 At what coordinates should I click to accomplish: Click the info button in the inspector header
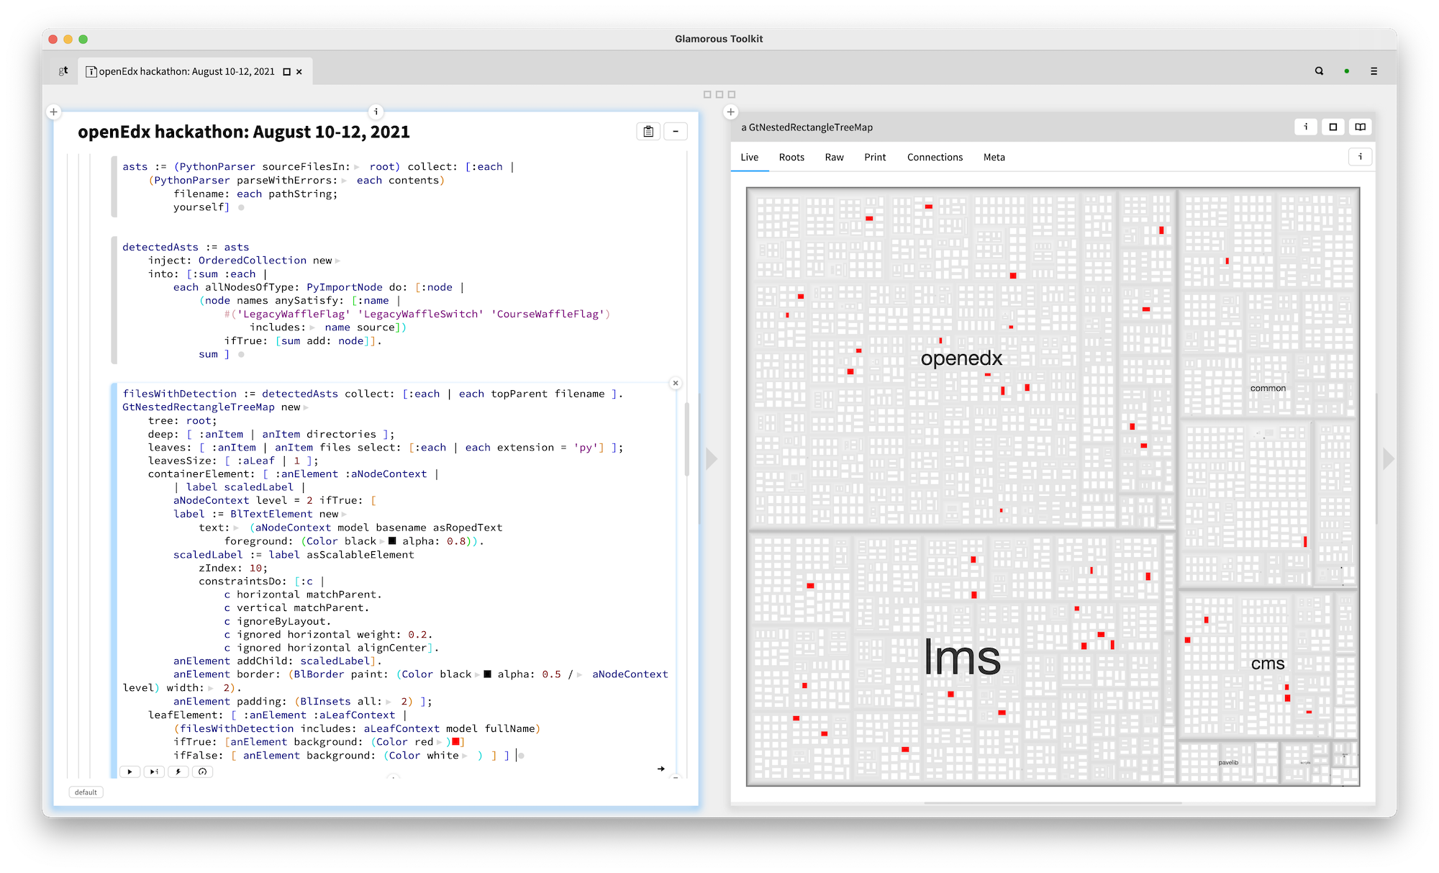tap(1306, 127)
